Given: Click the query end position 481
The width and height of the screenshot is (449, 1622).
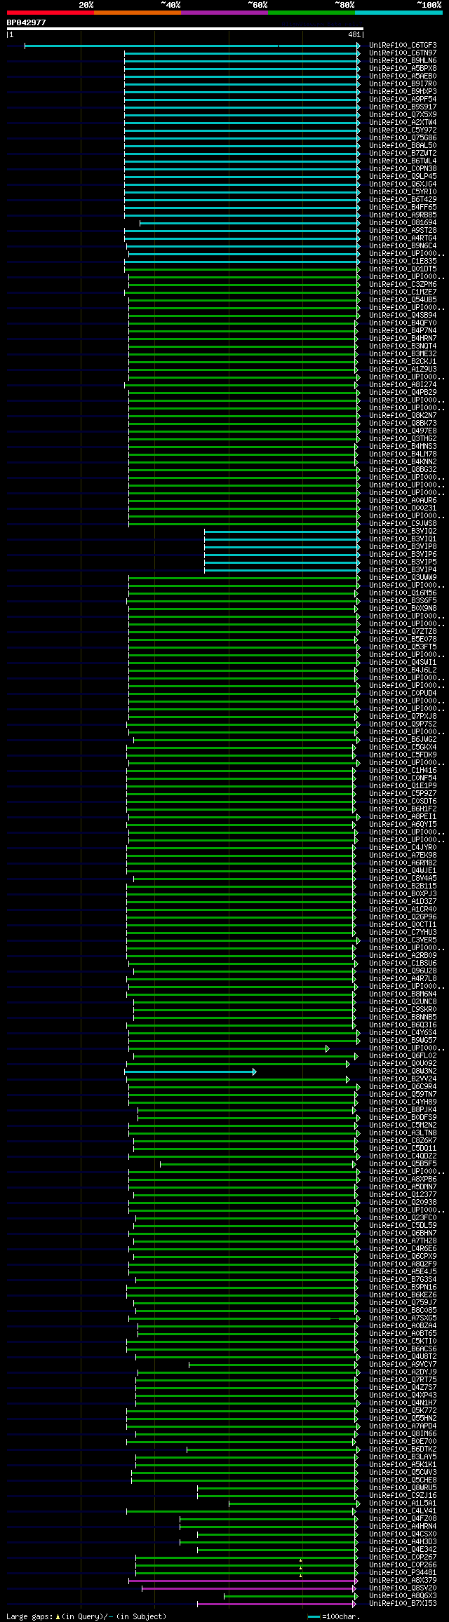Looking at the screenshot, I should pos(354,34).
